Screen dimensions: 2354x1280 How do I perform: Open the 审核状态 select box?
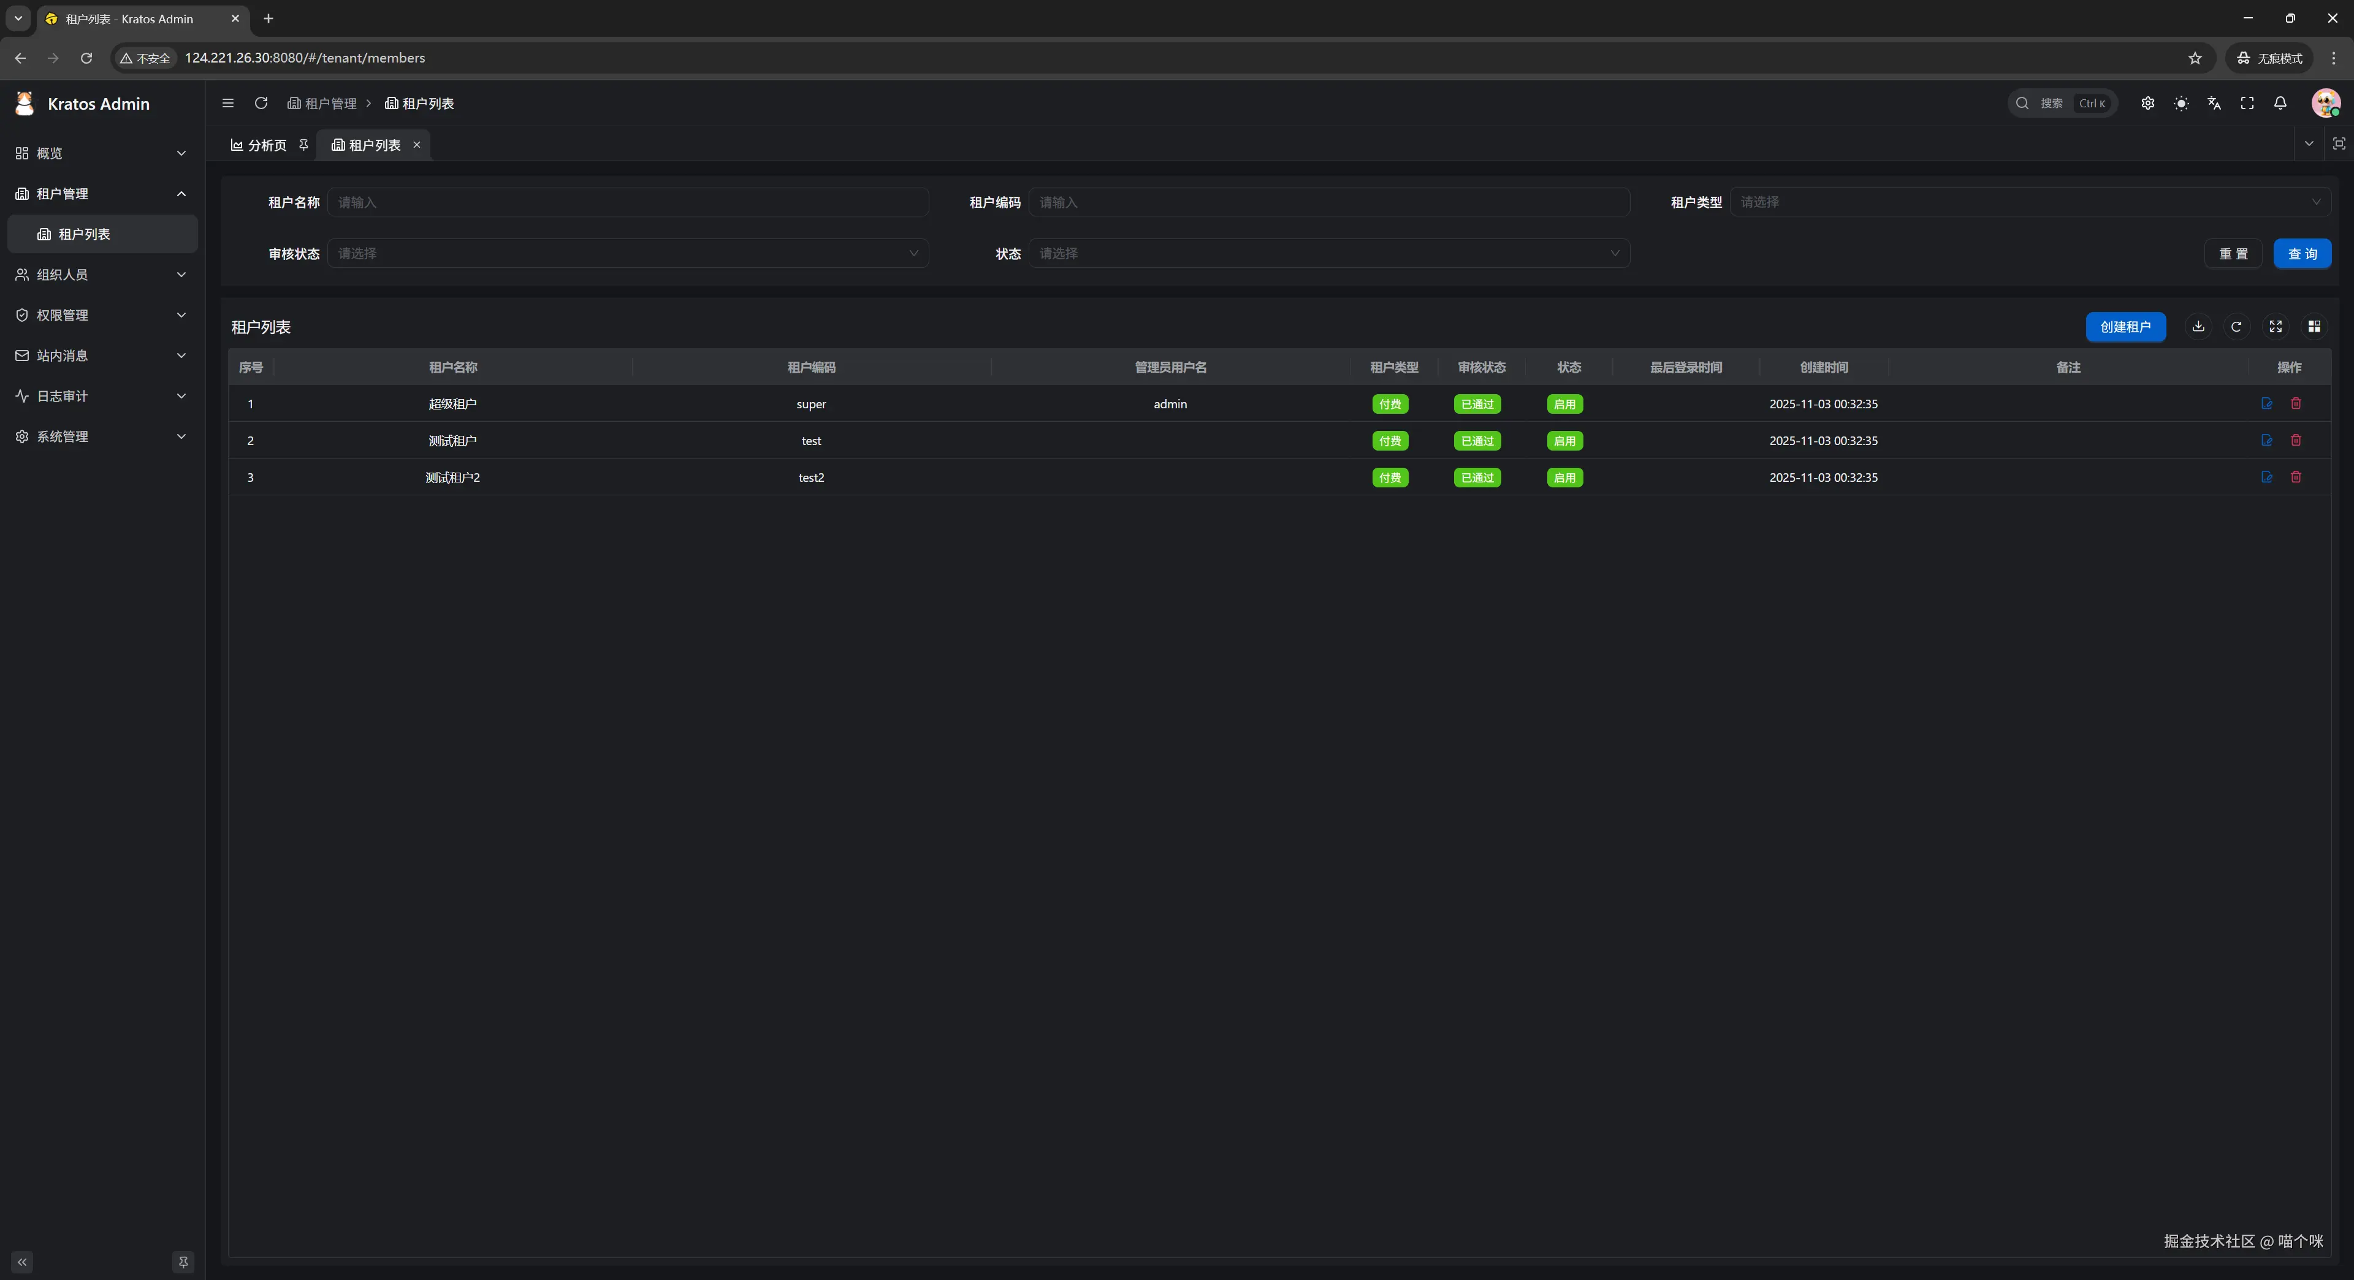point(627,253)
